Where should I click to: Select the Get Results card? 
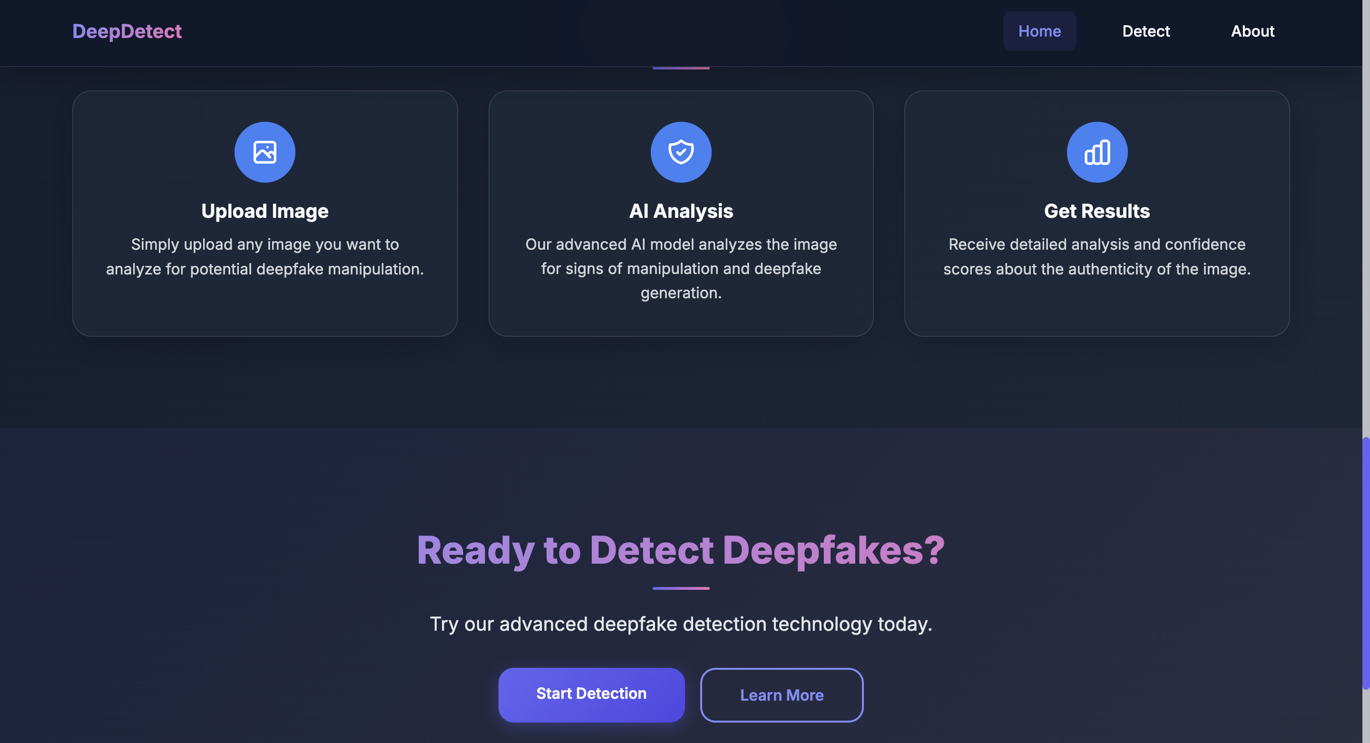[1096, 213]
